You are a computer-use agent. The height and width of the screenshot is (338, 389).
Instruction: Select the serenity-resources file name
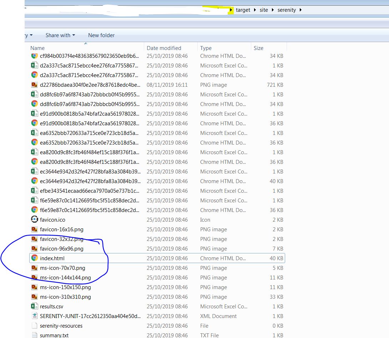61,326
